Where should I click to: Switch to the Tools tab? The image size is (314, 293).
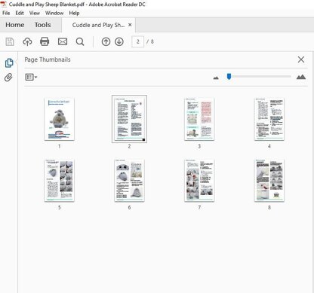pyautogui.click(x=43, y=25)
